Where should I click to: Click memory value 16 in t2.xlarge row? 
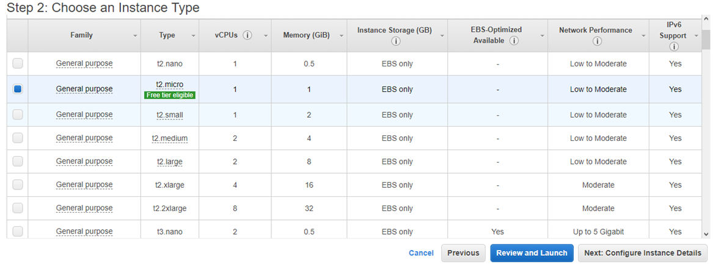click(309, 185)
